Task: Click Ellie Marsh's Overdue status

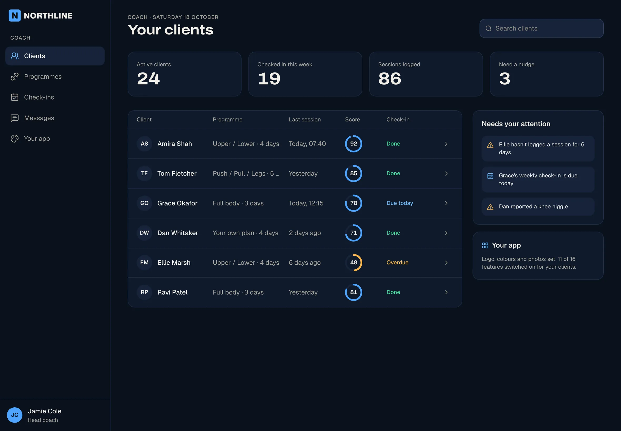Action: (x=397, y=263)
